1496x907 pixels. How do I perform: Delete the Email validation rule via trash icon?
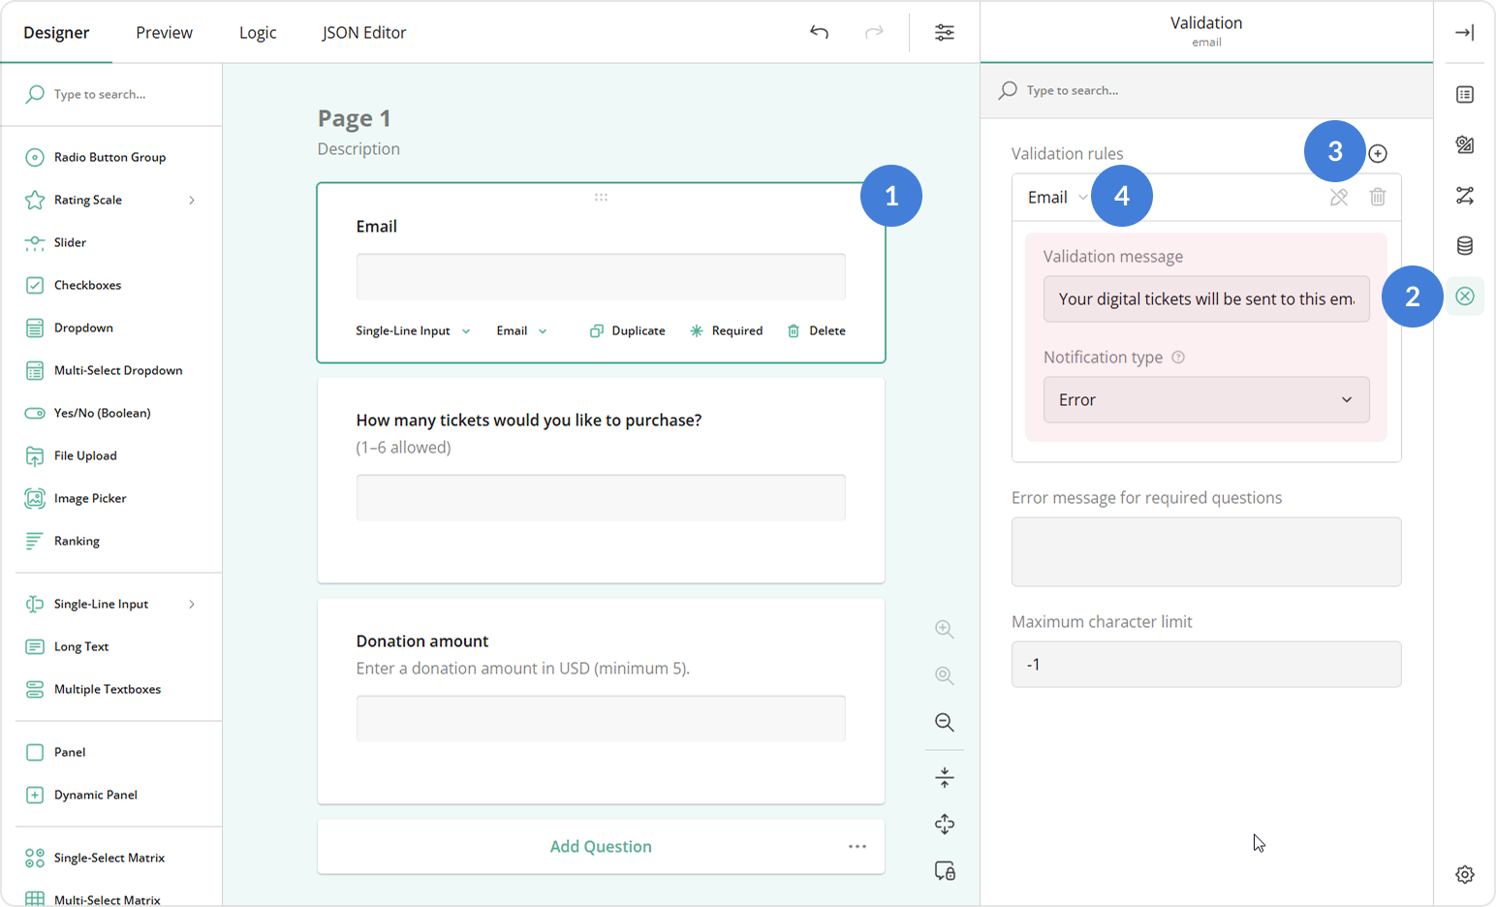point(1378,196)
